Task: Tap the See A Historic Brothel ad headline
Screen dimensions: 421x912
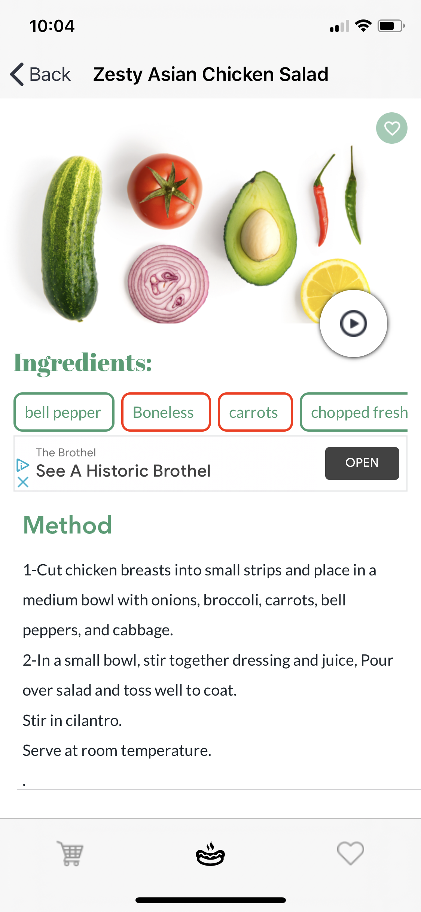Action: [x=123, y=471]
